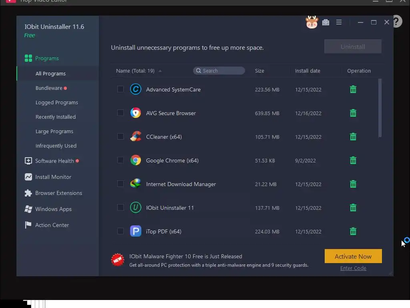Toggle name sort arrow in list header

click(x=160, y=71)
